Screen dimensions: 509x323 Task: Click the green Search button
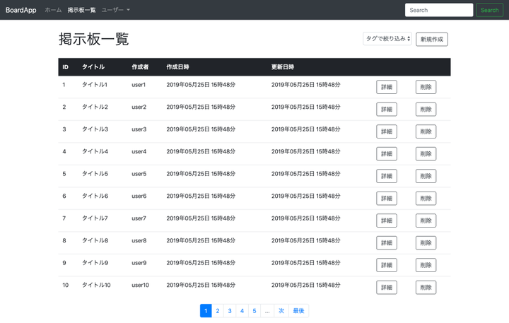click(x=489, y=10)
